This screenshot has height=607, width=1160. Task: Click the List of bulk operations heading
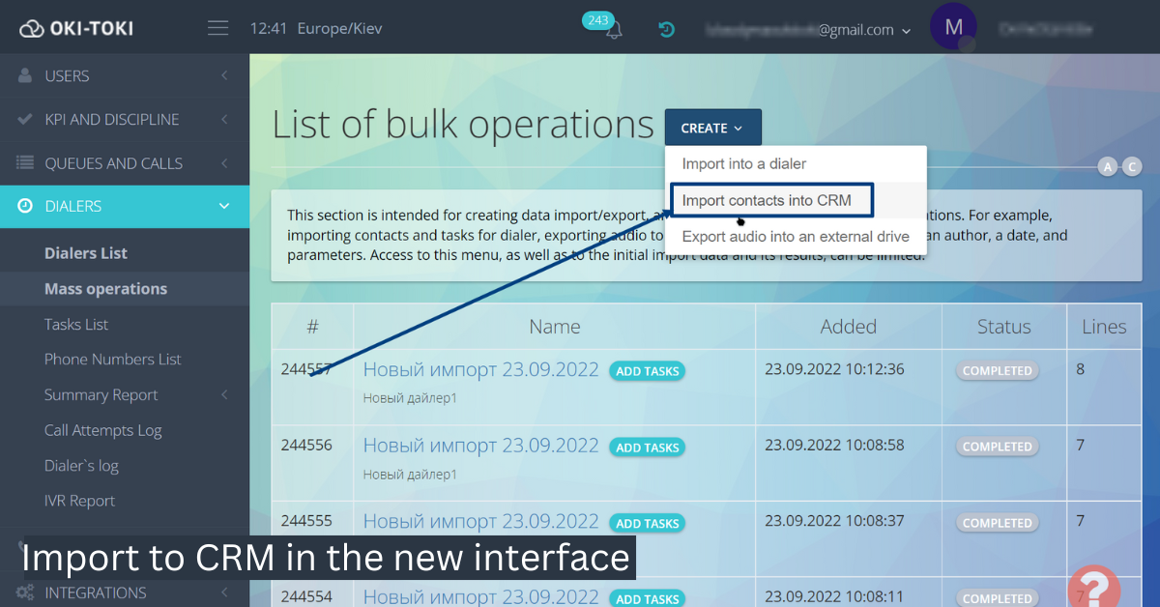pos(463,126)
